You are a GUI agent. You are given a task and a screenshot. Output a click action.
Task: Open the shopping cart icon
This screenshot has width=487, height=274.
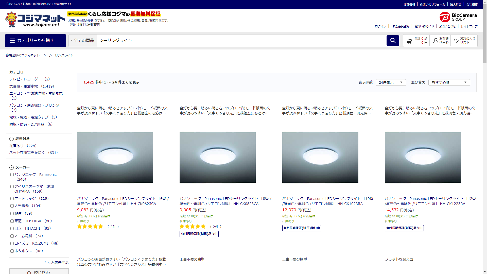409,41
